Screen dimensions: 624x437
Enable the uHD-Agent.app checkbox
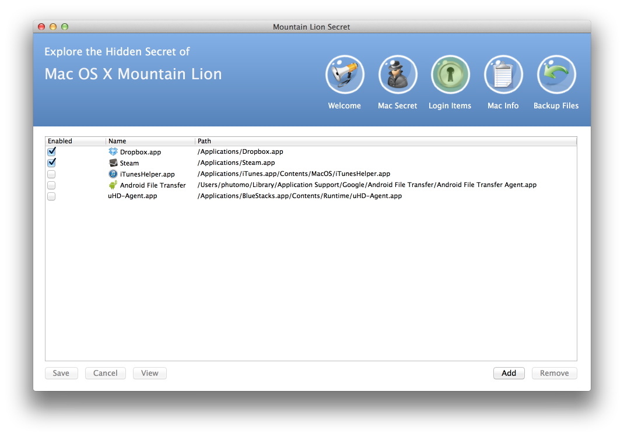(51, 196)
